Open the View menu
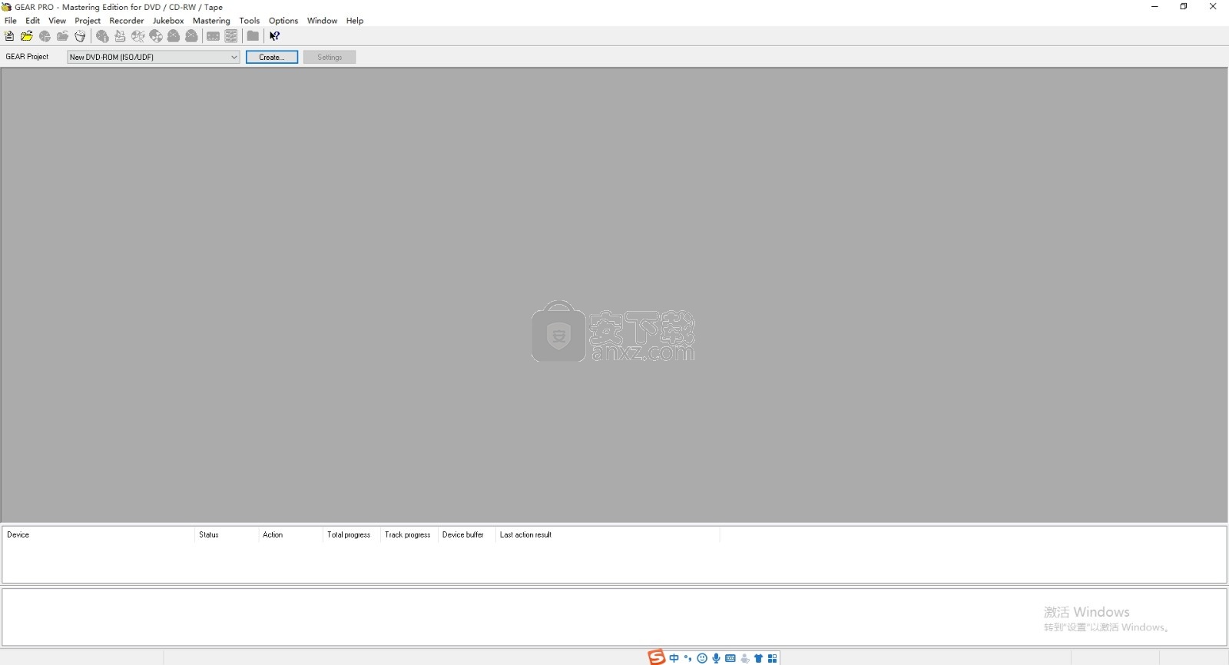Screen dimensions: 1229x665 point(57,21)
